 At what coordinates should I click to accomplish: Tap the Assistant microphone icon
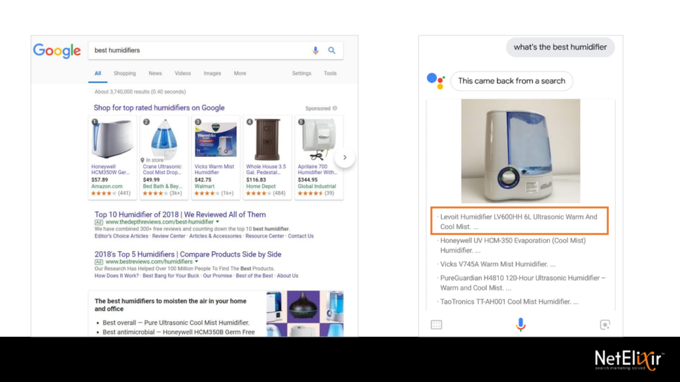(x=521, y=325)
